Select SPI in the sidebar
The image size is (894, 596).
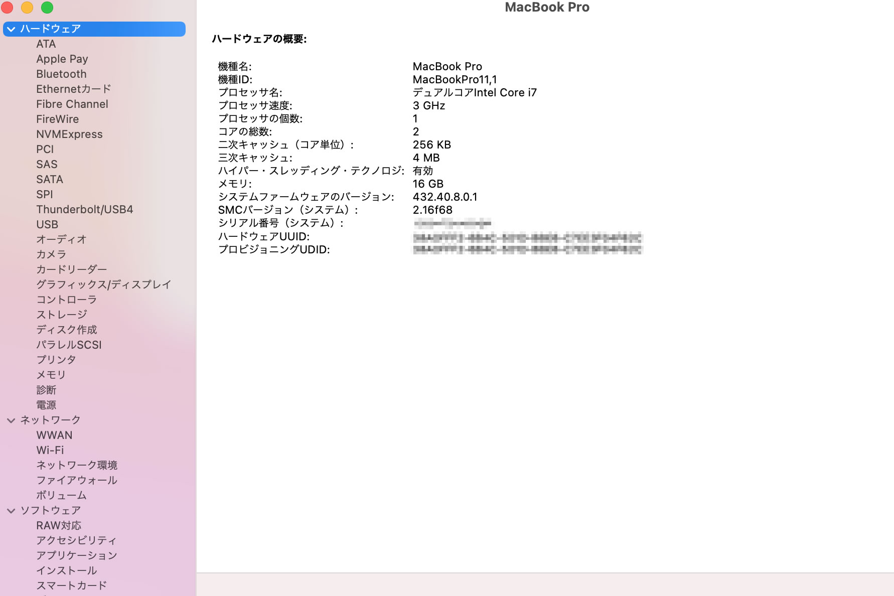tap(45, 195)
